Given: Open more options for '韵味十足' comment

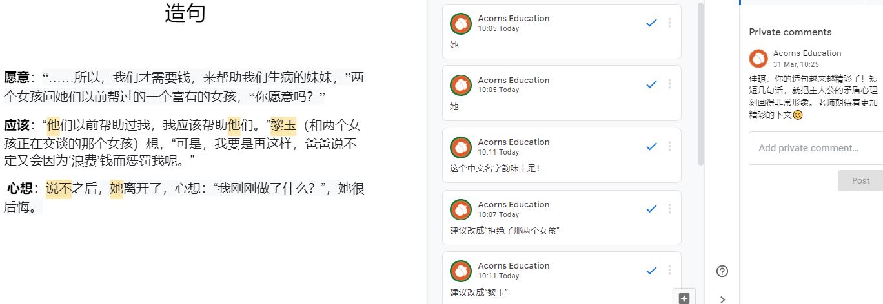Looking at the screenshot, I should pyautogui.click(x=669, y=146).
